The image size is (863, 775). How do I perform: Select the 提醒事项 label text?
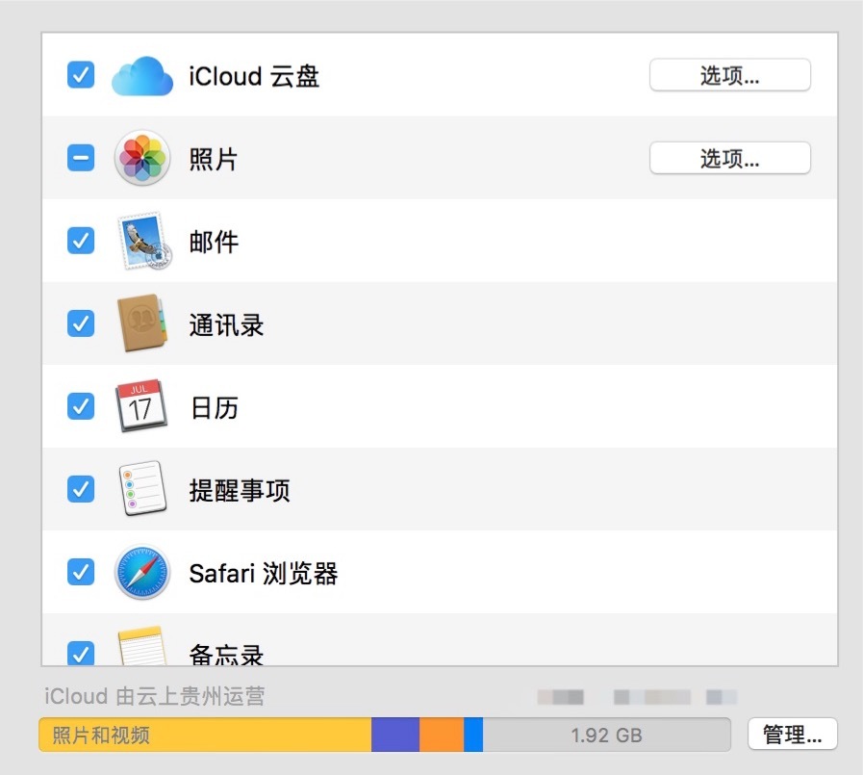tap(240, 490)
